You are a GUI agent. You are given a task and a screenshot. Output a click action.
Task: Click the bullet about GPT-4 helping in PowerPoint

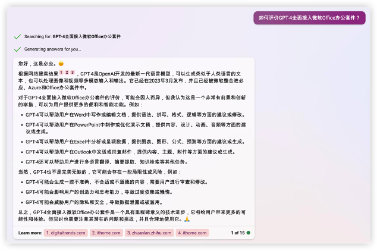136,128
